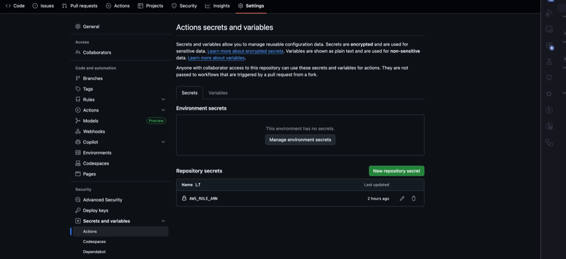This screenshot has height=259, width=566.
Task: Click the '2 hours ago' timestamp
Action: tap(378, 198)
